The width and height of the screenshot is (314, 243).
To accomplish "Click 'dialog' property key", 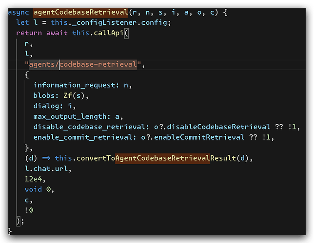I will [x=46, y=106].
